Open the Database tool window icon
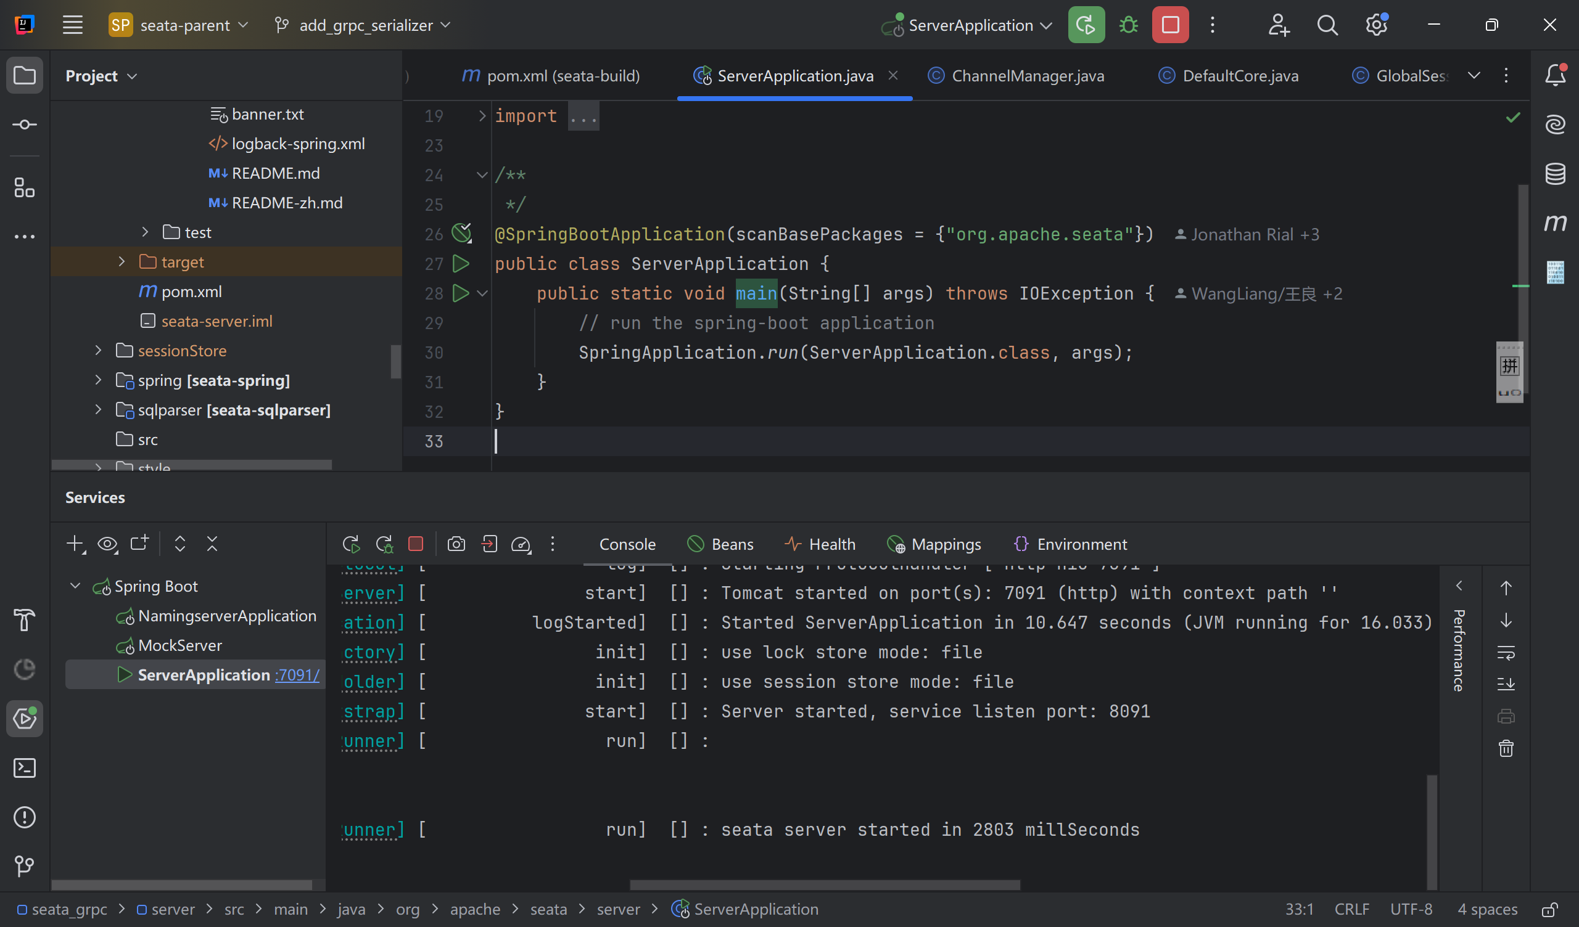The height and width of the screenshot is (927, 1579). point(1555,173)
